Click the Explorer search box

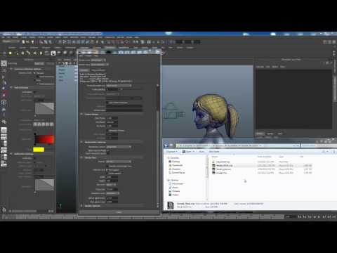click(x=319, y=145)
